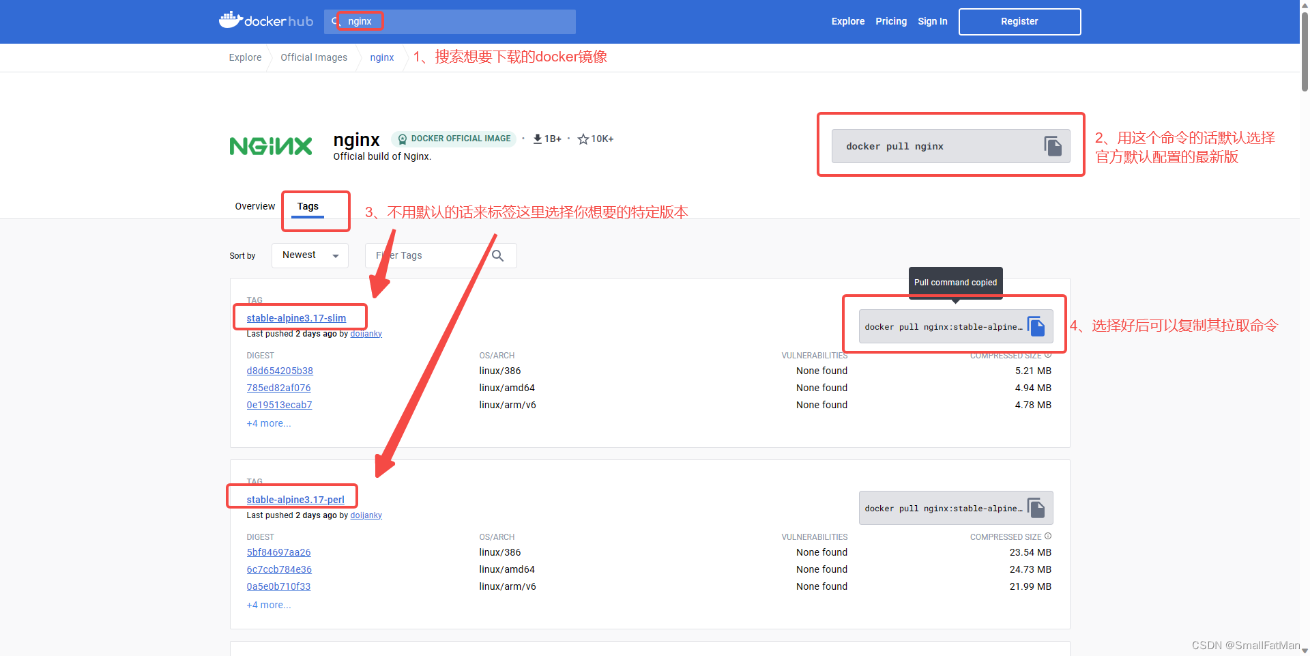Screen dimensions: 1310x656
Task: Expand +4 more under stable-alpine3.17-slim
Action: 269,423
